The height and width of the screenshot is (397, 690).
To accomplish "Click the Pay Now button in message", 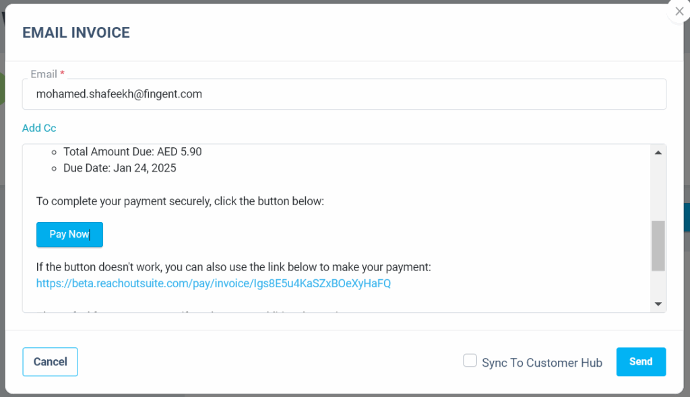I will (x=69, y=235).
